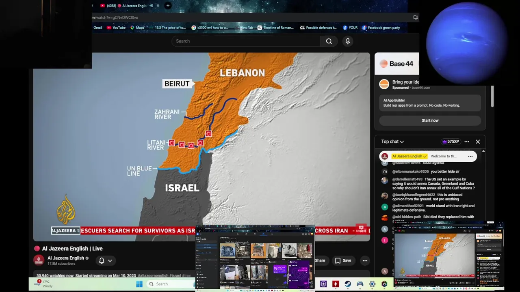Click the @darrellernst5493 chat username
This screenshot has width=520, height=292.
point(407,179)
